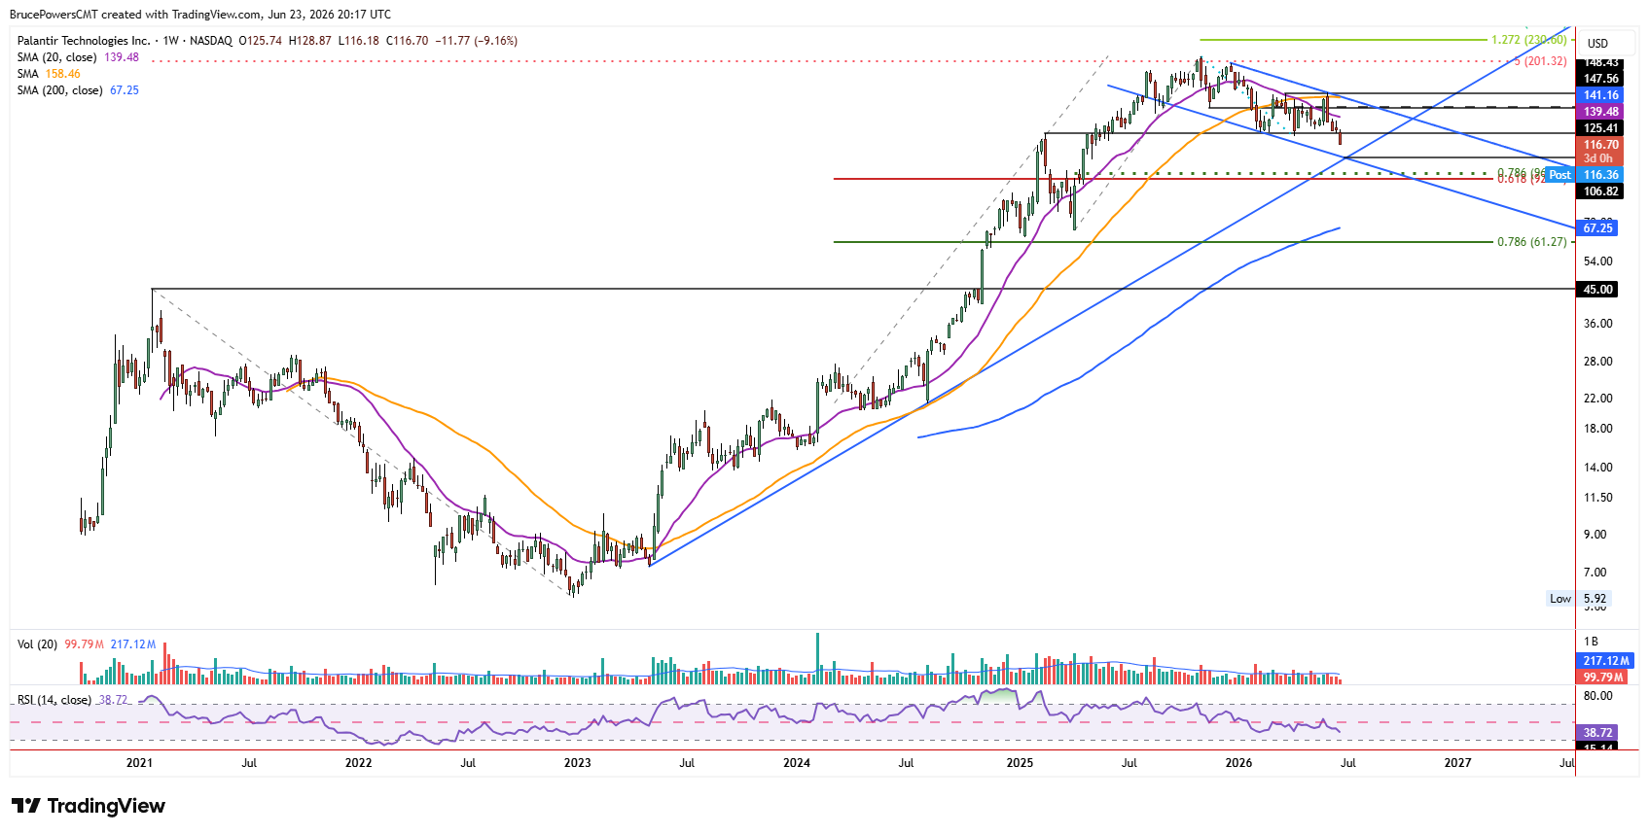Click the 2023 year on time axis
The image size is (1649, 835).
tap(577, 763)
